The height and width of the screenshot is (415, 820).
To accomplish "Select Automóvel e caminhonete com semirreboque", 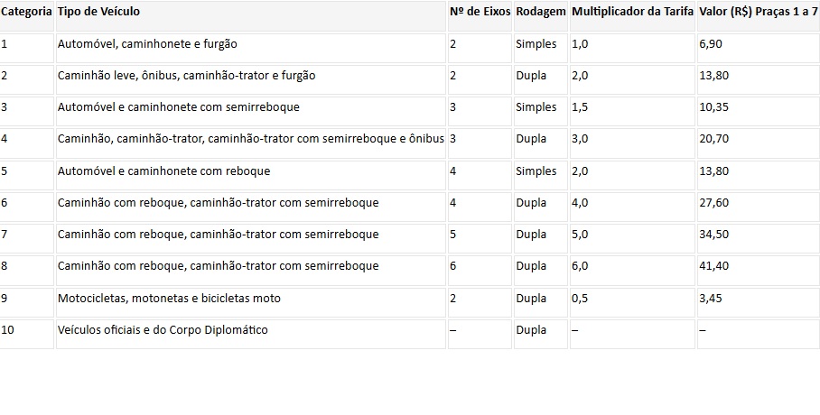I will (250, 111).
